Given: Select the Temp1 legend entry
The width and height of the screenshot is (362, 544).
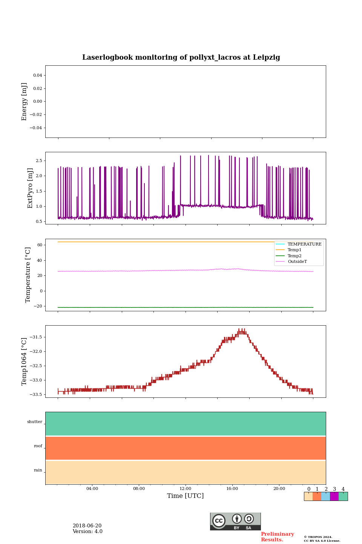Looking at the screenshot, I should pos(289,250).
